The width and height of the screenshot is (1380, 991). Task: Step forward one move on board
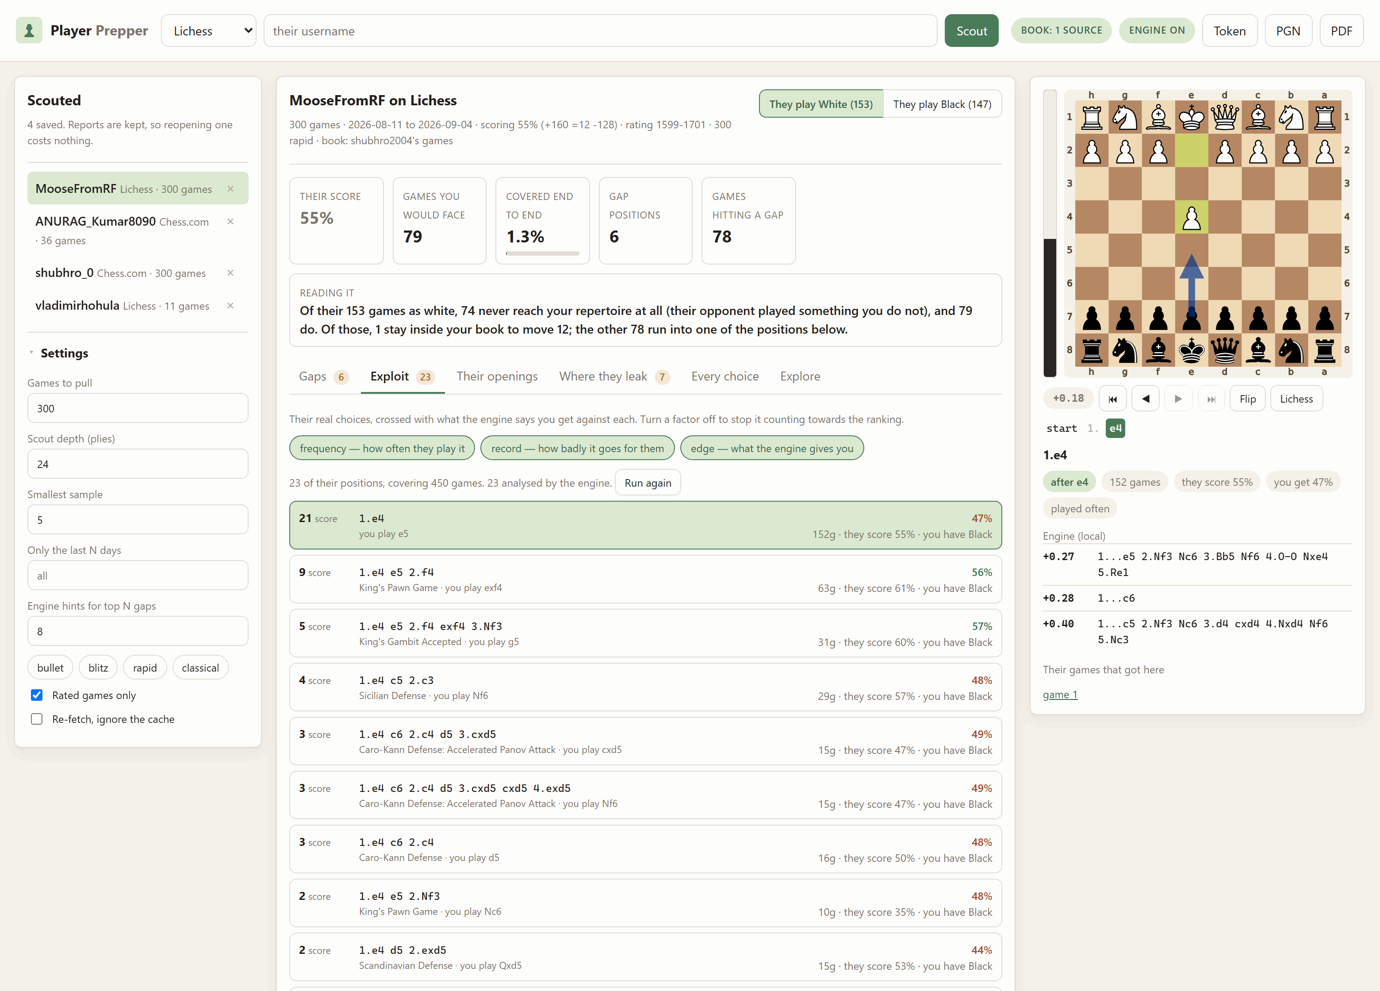tap(1179, 399)
